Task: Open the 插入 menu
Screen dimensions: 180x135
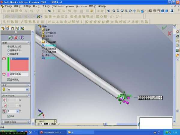Action: pyautogui.click(x=37, y=6)
